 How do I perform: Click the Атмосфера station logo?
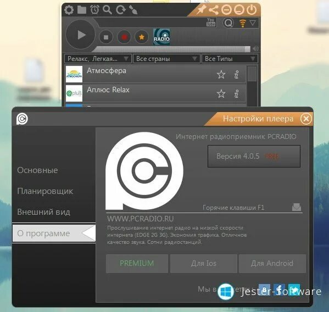click(74, 74)
